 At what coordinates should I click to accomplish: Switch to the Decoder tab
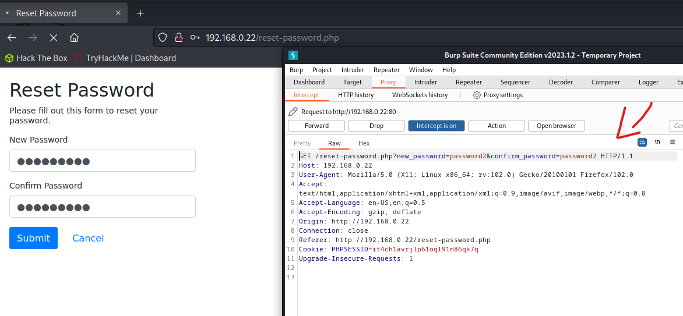point(561,82)
